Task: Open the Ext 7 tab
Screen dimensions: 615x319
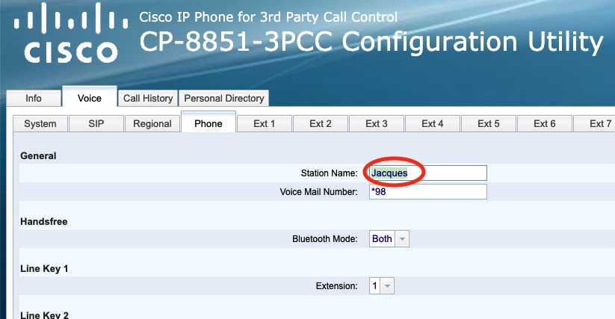Action: click(594, 123)
